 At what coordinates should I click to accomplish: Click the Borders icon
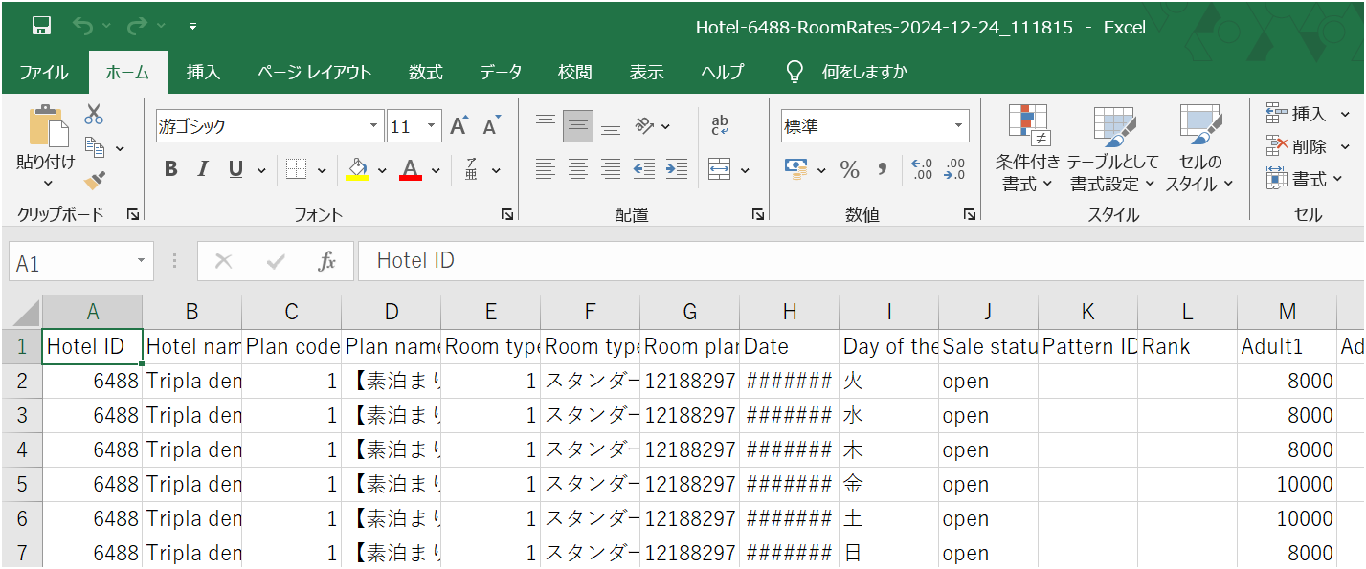pyautogui.click(x=296, y=169)
